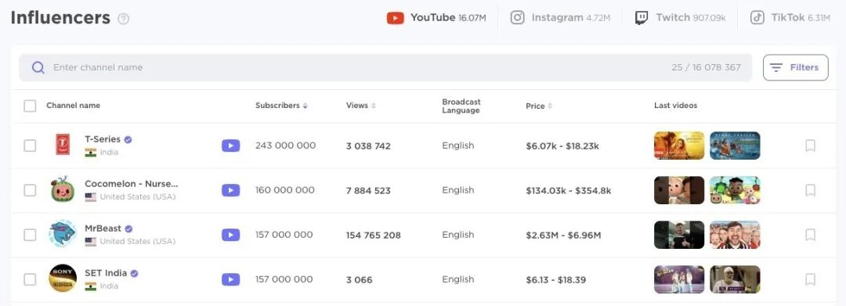Click the Twitch logo icon
Screen dimensions: 846x306
click(x=642, y=18)
